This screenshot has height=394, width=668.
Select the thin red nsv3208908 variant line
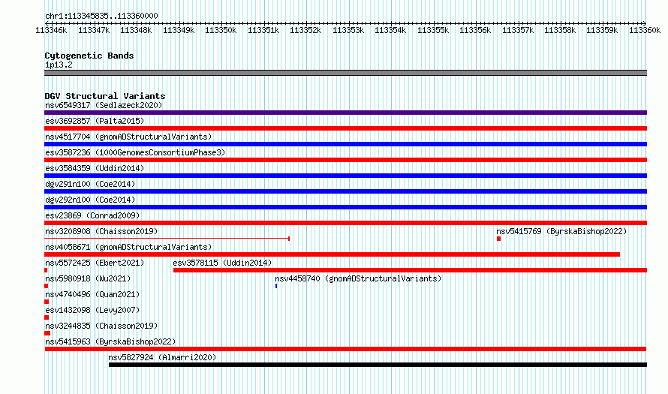[x=167, y=239]
